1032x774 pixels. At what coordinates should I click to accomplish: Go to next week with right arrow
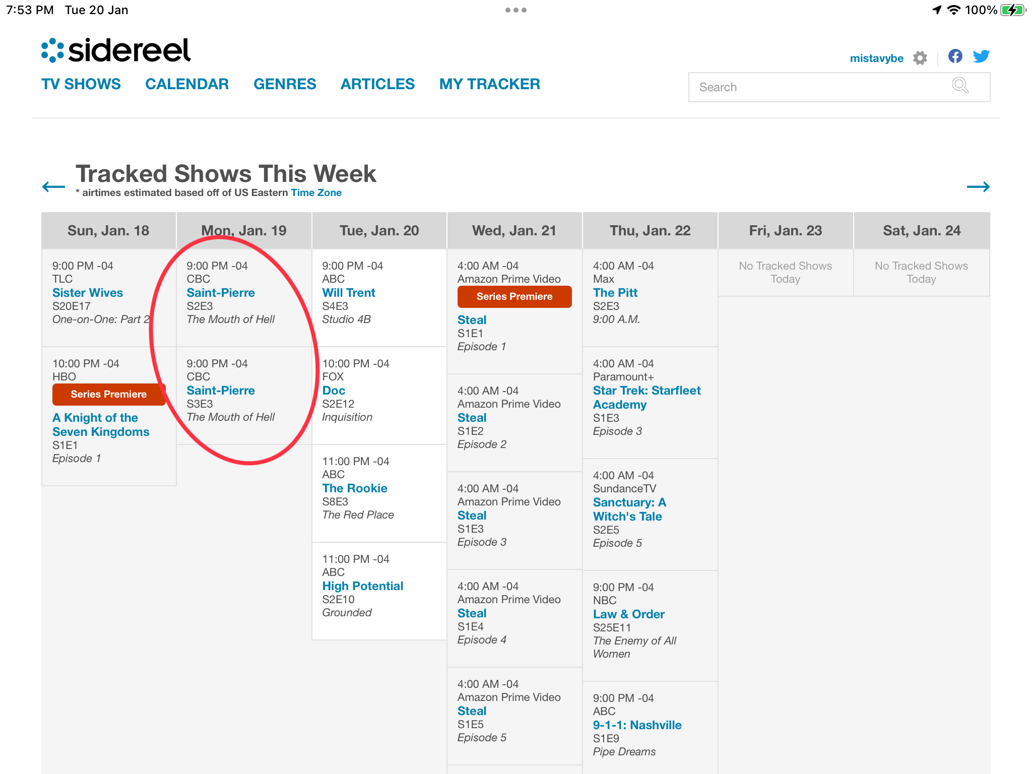978,187
